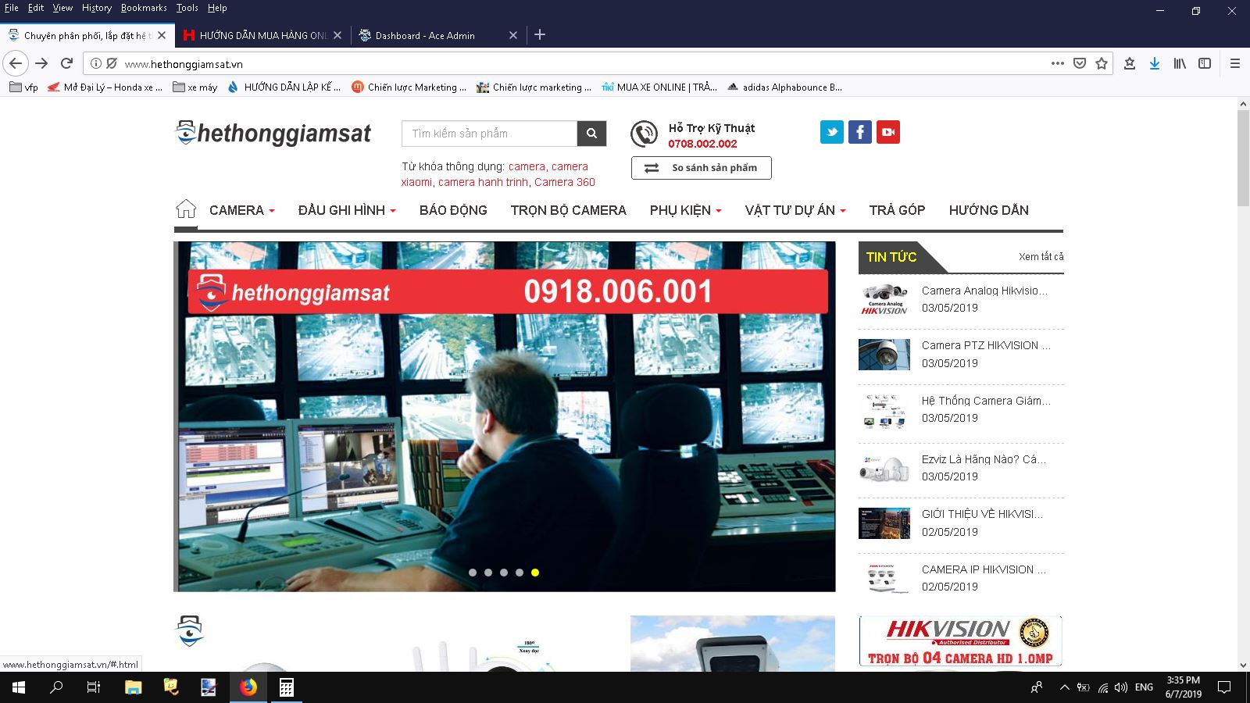Click the hethonggiamsat site logo
This screenshot has height=703, width=1250.
pyautogui.click(x=273, y=134)
